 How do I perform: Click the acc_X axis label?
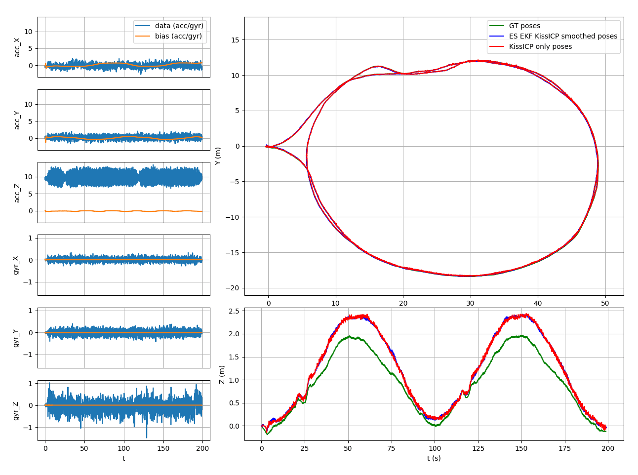pos(17,47)
